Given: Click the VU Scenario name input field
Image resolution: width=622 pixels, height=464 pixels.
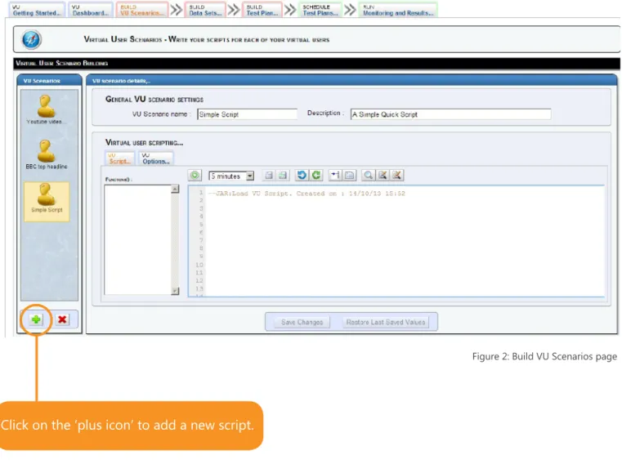Looking at the screenshot, I should point(247,114).
